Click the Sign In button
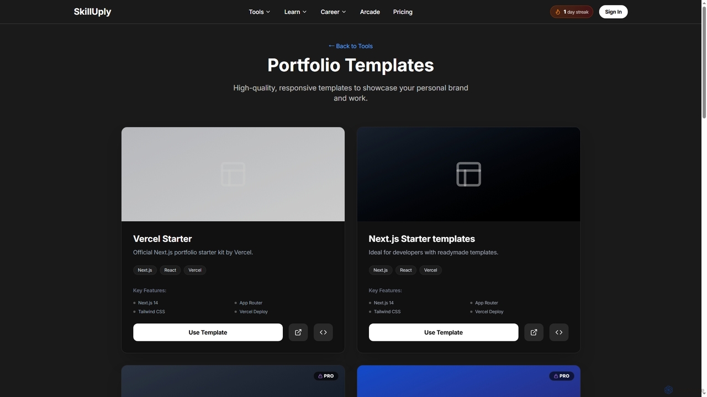This screenshot has width=707, height=397. pyautogui.click(x=613, y=12)
